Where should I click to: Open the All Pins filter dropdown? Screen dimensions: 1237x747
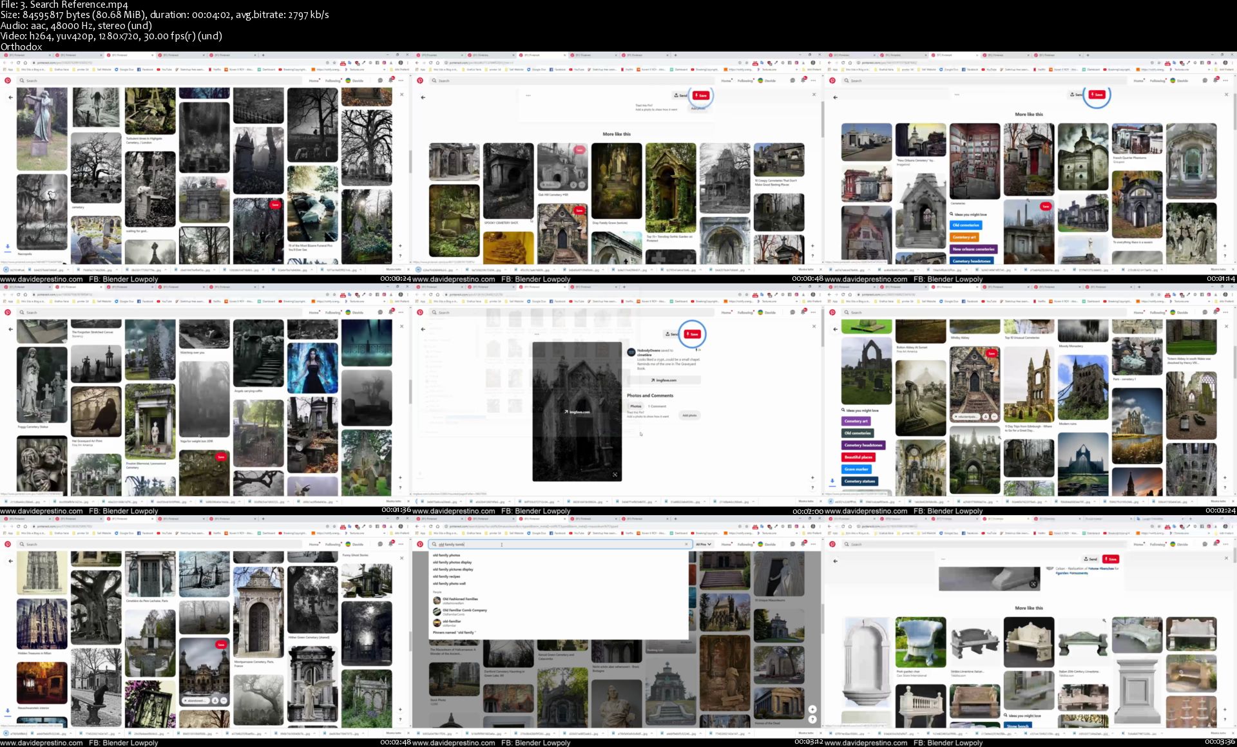[x=704, y=544]
